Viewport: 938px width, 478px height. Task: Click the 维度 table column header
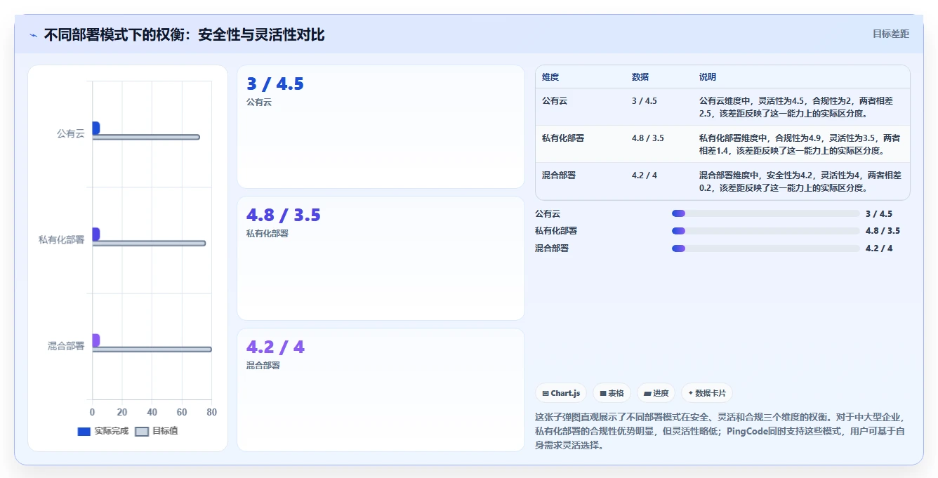pyautogui.click(x=550, y=77)
